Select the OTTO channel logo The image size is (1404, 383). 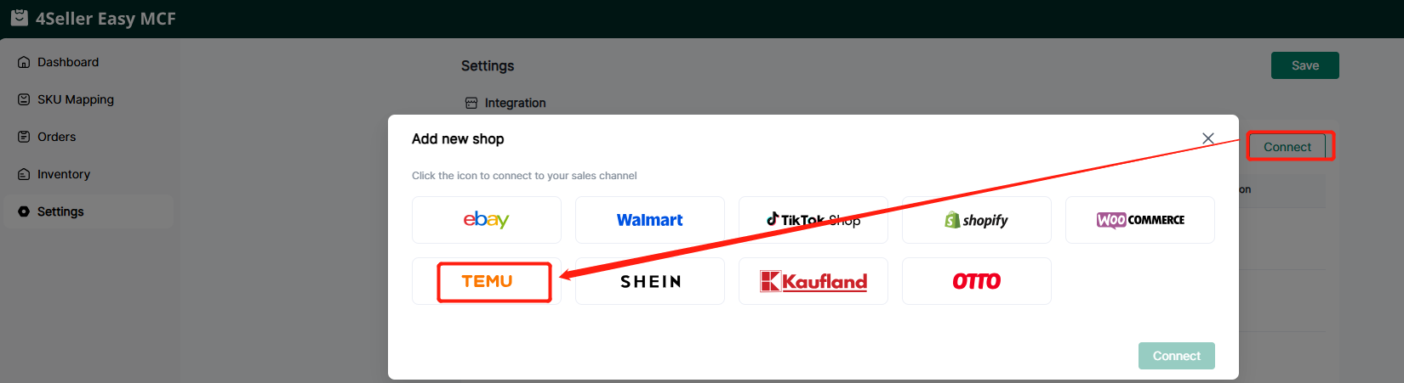coord(976,281)
